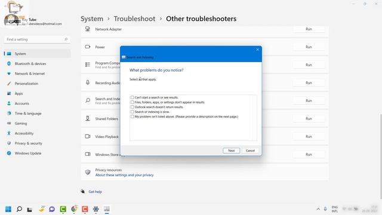Click the microphone icon in system tray
This screenshot has height=215, width=382.
pyautogui.click(x=325, y=209)
